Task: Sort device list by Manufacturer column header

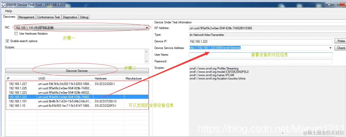Action: pyautogui.click(x=136, y=79)
